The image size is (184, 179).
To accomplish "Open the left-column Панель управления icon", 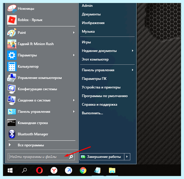I will coord(12,112).
